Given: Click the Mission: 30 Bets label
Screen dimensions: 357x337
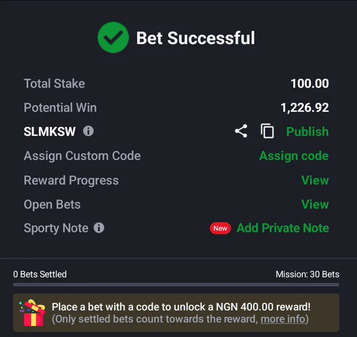Looking at the screenshot, I should (307, 274).
